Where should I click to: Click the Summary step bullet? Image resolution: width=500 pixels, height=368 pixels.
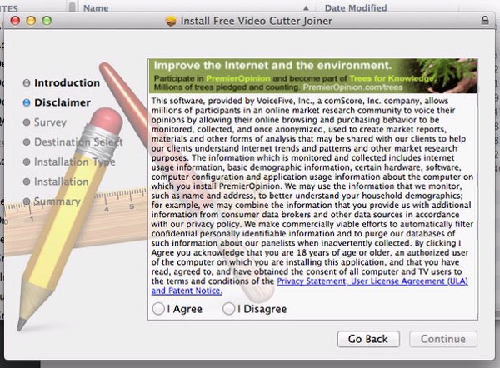tap(27, 201)
